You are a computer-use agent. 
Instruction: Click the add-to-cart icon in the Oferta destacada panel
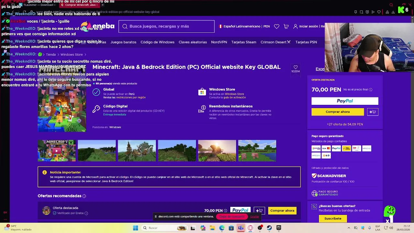pyautogui.click(x=373, y=112)
